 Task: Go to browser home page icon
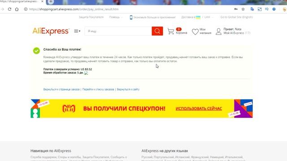click(17, 9)
